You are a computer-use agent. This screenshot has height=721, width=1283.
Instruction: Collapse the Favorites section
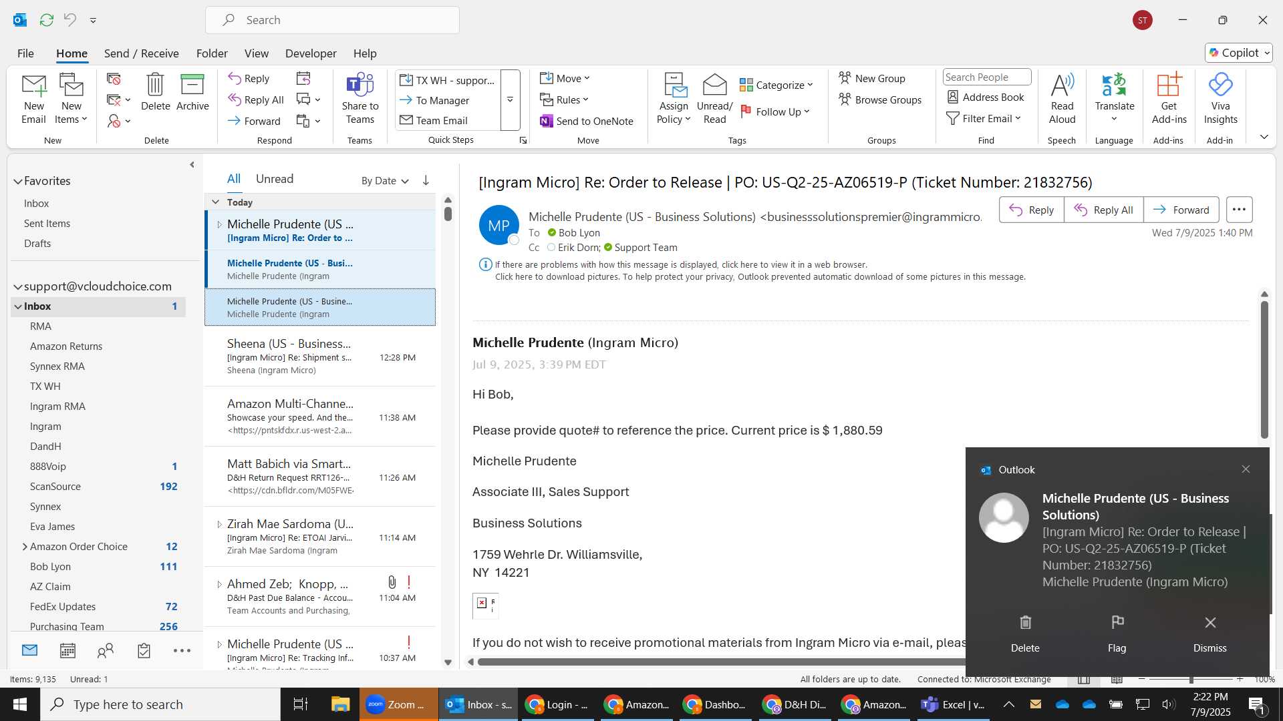[x=18, y=181]
